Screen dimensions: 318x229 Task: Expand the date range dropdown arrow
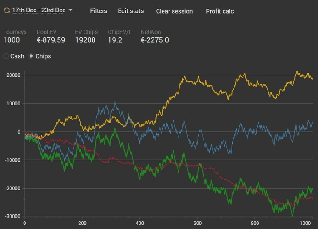pos(70,10)
